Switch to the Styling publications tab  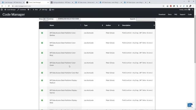click(x=62, y=2)
